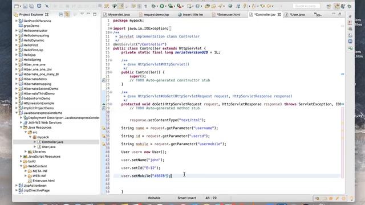Screen dimensions: 365x205
Task: Select the HttpsessionExample project
Action: click(39, 103)
